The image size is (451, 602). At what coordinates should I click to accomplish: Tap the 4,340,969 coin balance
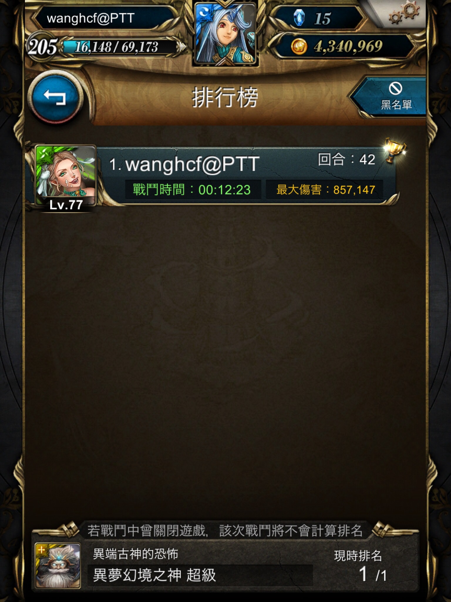[x=348, y=46]
